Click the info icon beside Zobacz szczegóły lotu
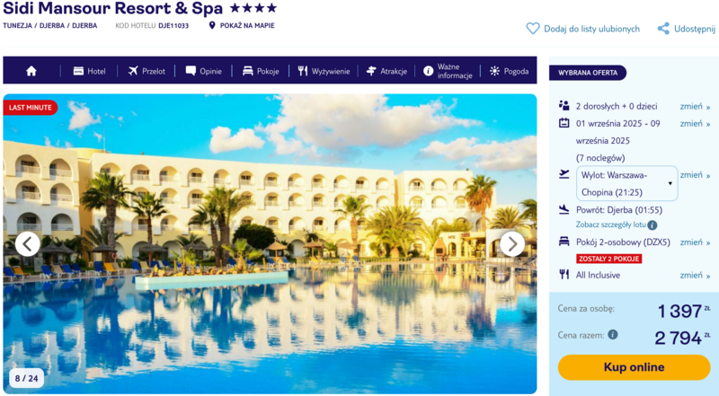The width and height of the screenshot is (719, 396). pyautogui.click(x=652, y=225)
